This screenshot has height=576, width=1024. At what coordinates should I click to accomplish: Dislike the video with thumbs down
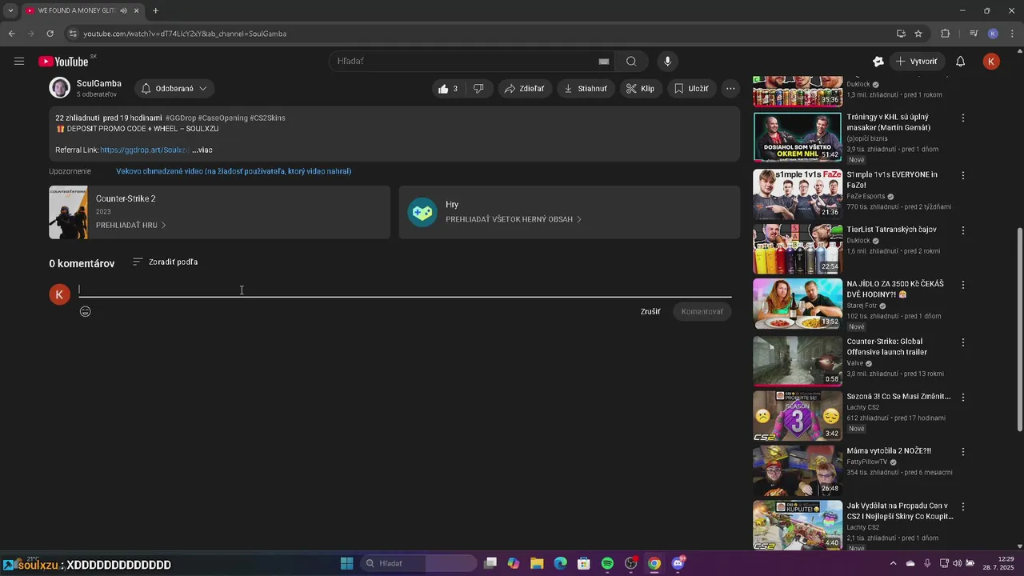[x=478, y=89]
